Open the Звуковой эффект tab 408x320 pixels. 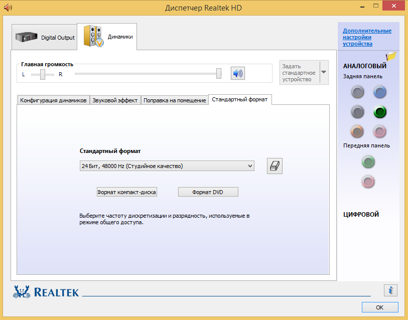115,100
